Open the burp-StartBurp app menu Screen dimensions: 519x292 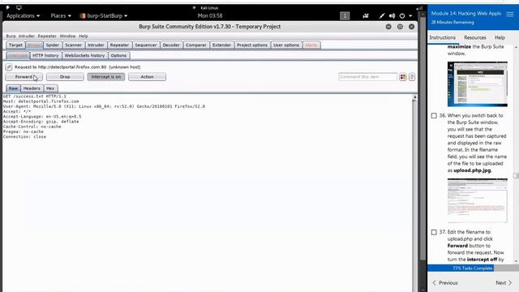104,15
